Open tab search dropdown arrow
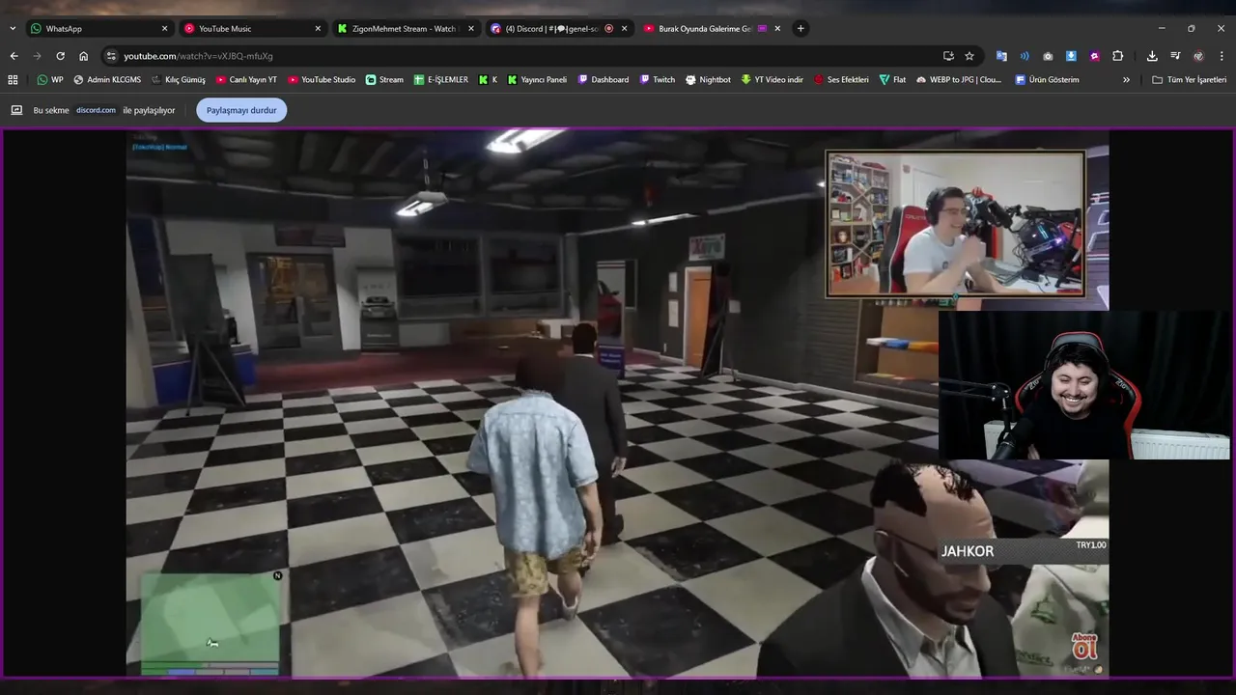Screen dimensions: 1236x695 13,28
